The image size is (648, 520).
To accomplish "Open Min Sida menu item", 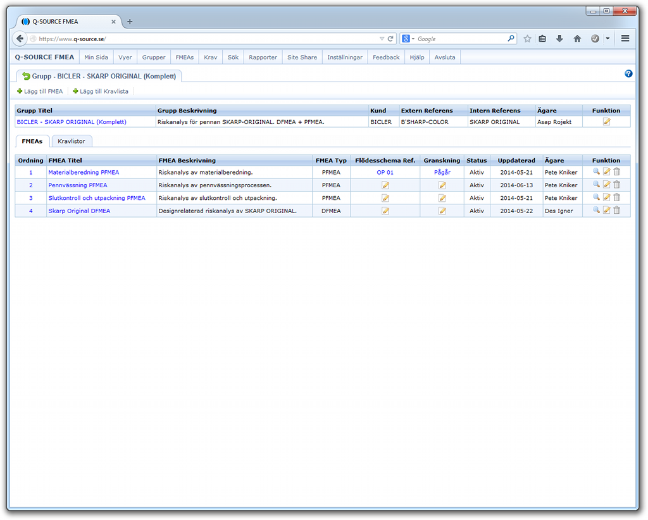I will 96,57.
